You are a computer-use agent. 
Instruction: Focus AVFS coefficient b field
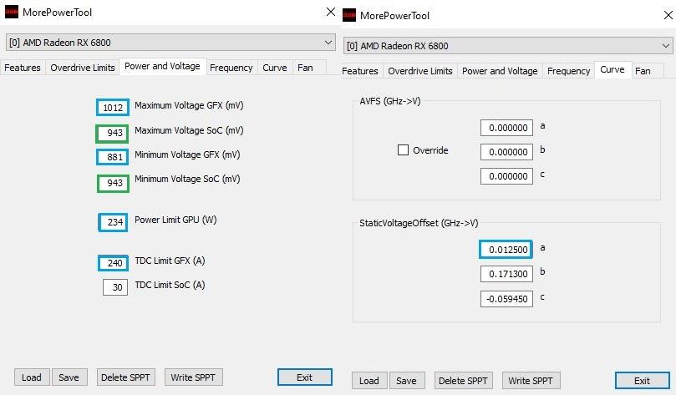coord(506,152)
